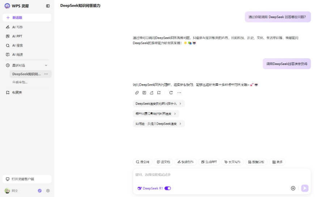Focus the question input field
Screen dimensions: 318x197
[x=222, y=175]
